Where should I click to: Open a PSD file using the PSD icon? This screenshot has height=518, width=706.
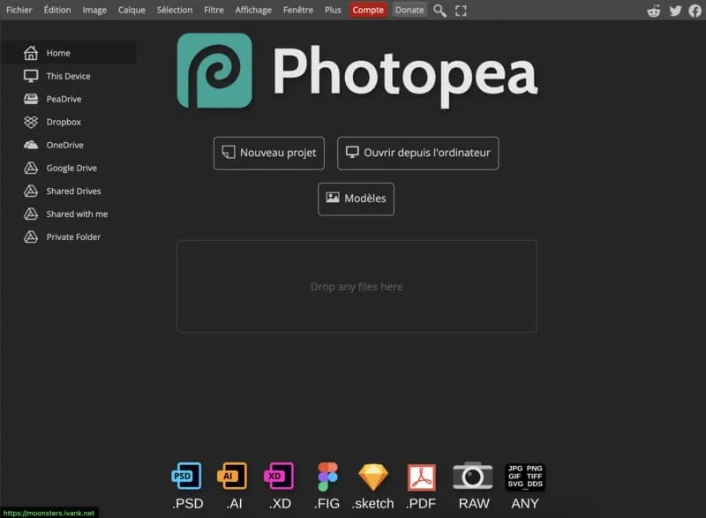186,476
